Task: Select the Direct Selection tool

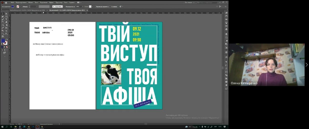Action: (x=6, y=14)
